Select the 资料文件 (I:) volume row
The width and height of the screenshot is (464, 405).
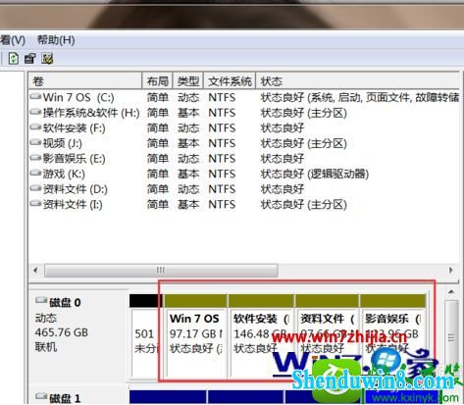point(244,205)
